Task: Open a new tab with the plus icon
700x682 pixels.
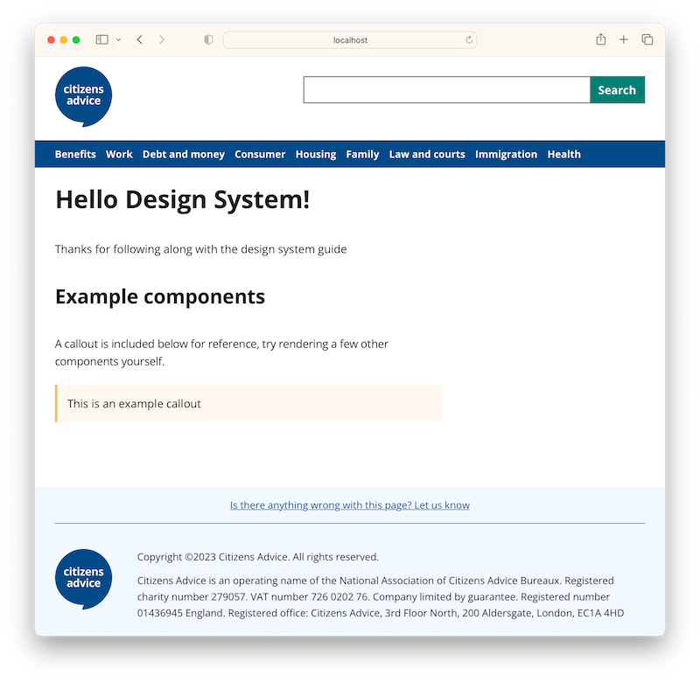Action: point(623,39)
